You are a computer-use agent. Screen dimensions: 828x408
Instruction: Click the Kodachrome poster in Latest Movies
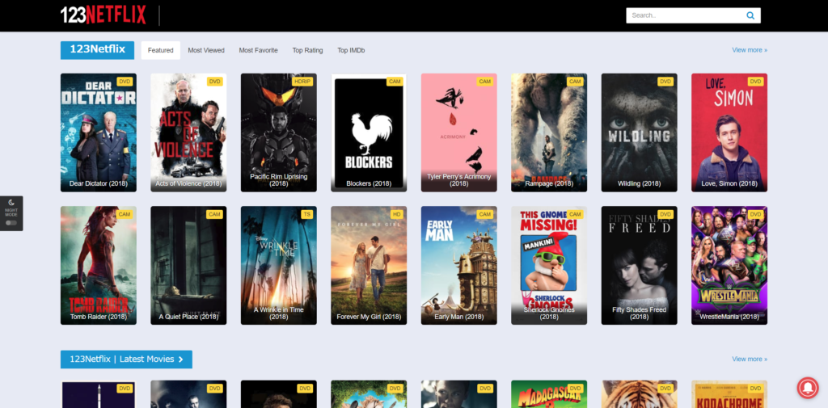click(729, 394)
